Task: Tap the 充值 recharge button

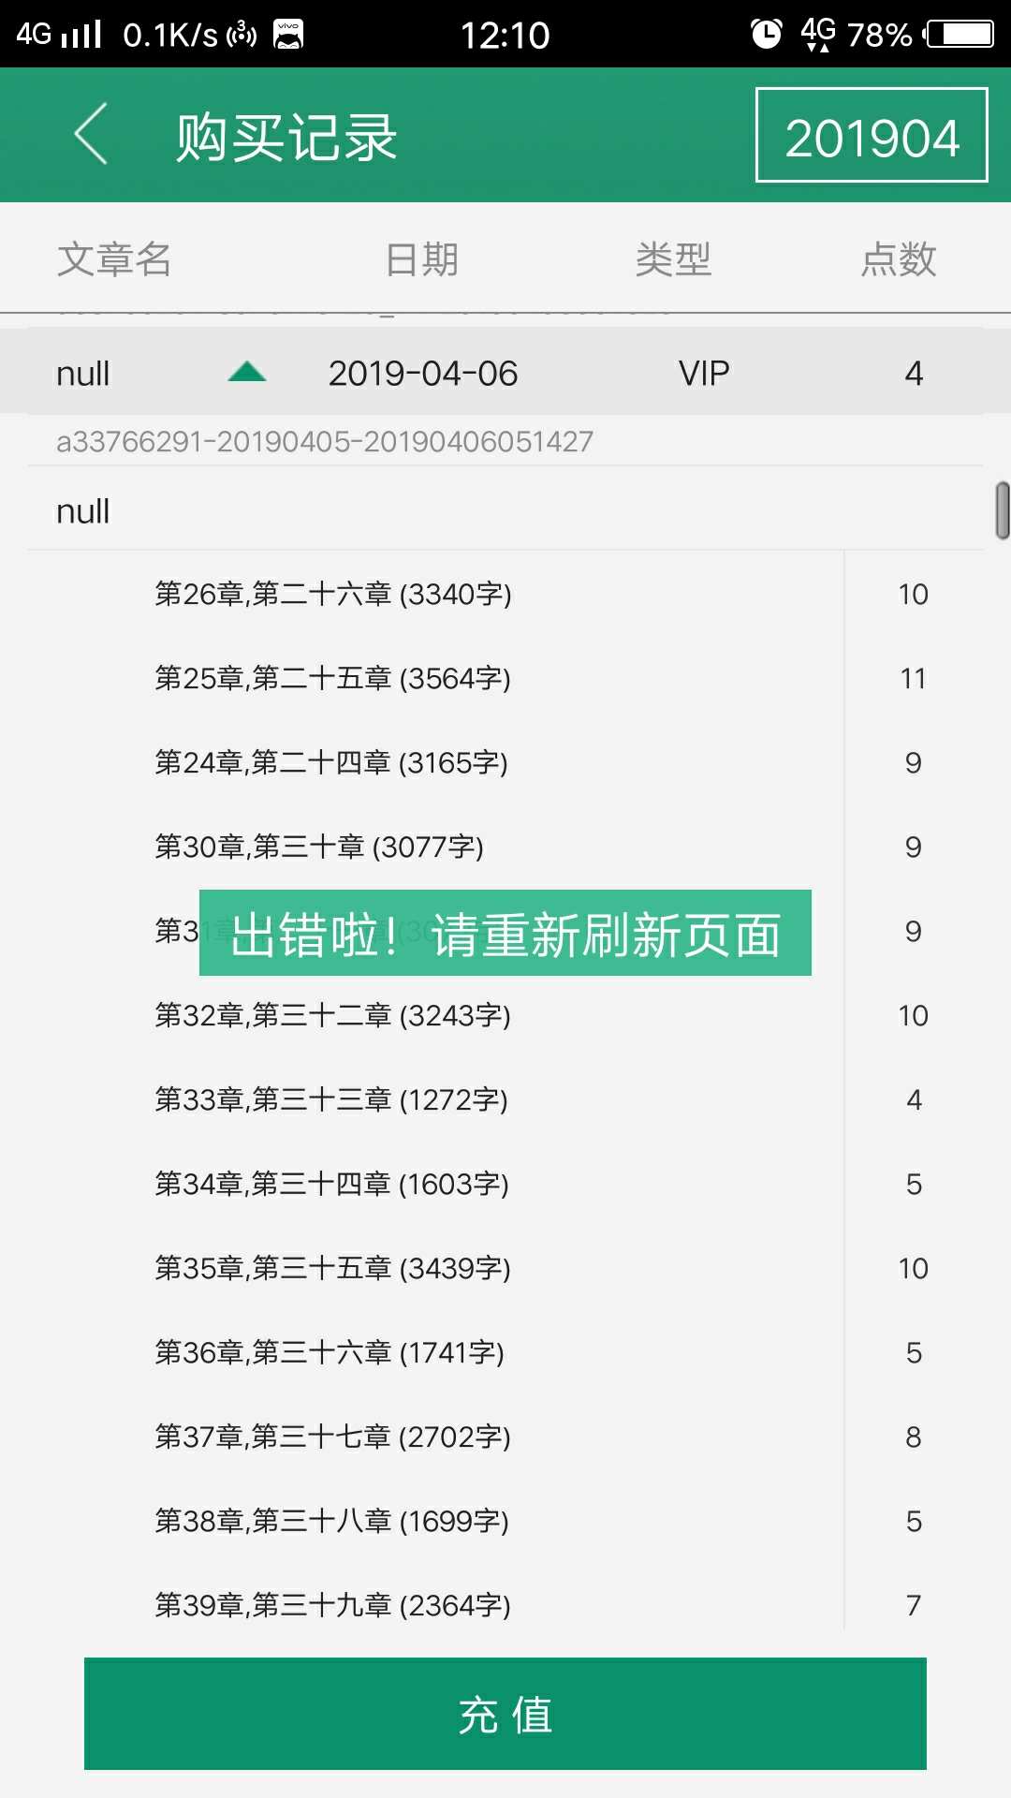Action: point(505,1714)
